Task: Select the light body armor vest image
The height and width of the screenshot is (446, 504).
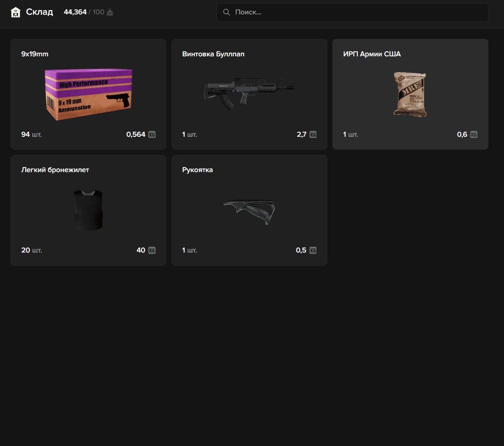Action: click(88, 210)
